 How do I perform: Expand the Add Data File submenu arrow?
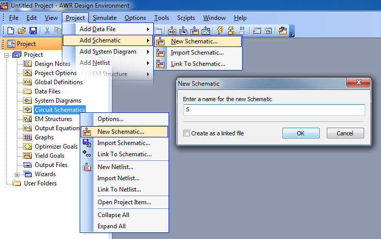[x=148, y=29]
